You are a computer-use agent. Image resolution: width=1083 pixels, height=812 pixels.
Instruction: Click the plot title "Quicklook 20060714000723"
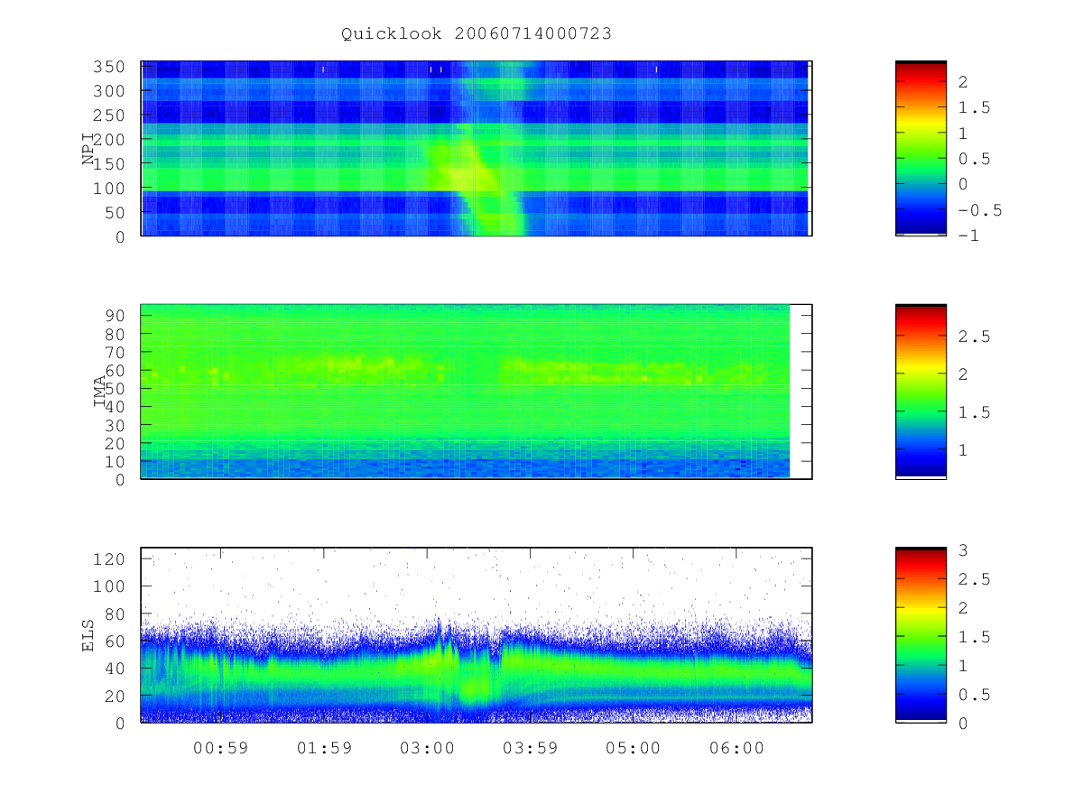pos(477,34)
